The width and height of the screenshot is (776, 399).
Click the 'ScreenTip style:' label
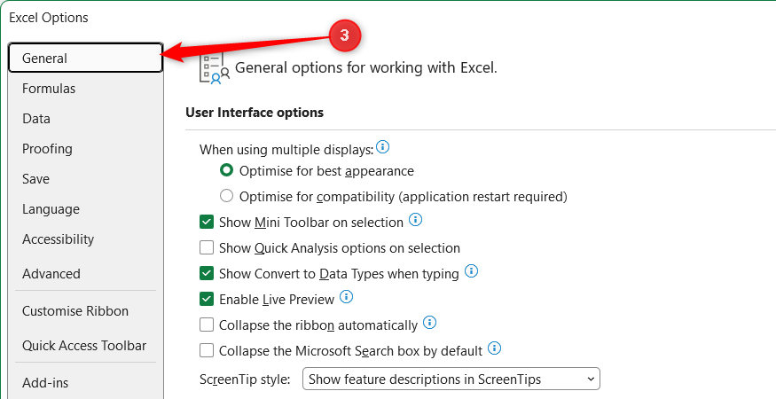pos(245,379)
